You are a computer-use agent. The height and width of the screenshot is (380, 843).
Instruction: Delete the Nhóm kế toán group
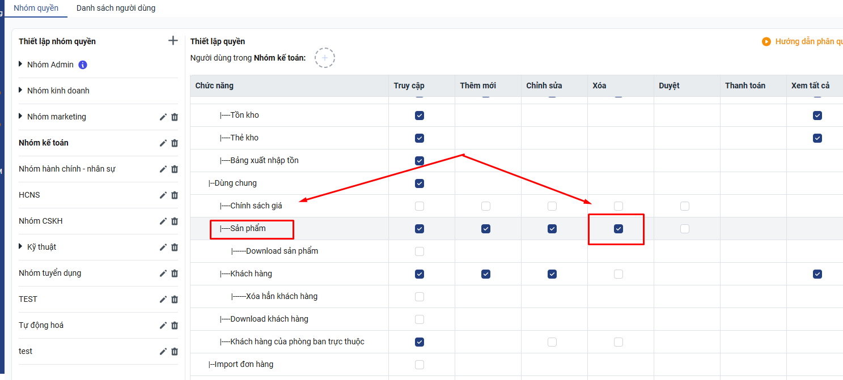[175, 143]
